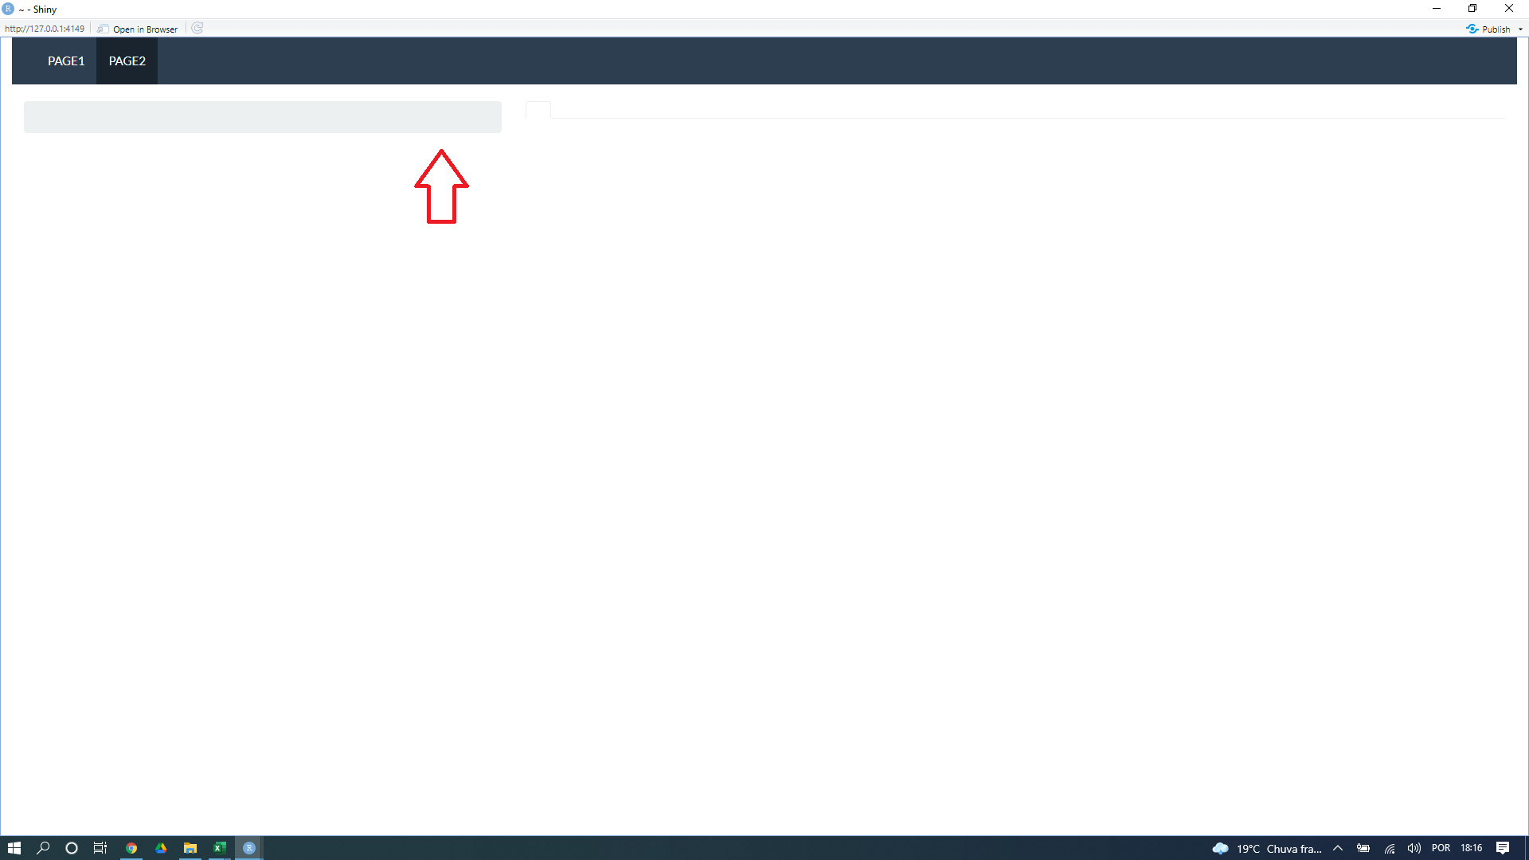Click the PAGE1 navigation tab
The height and width of the screenshot is (860, 1529).
click(66, 61)
